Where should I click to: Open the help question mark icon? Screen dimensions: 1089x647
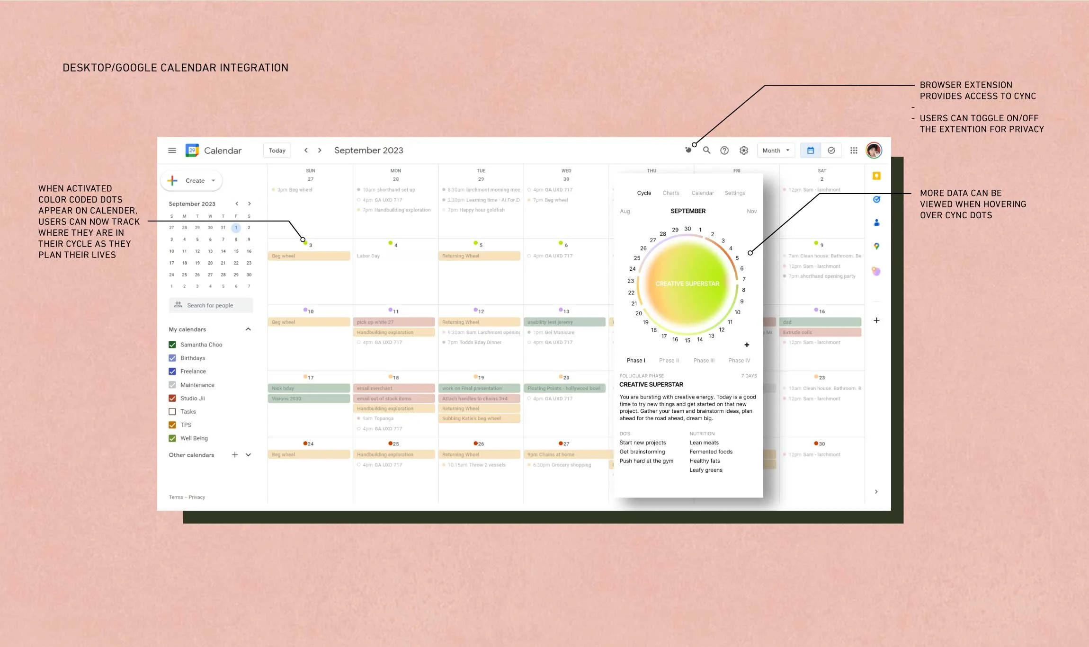(724, 151)
